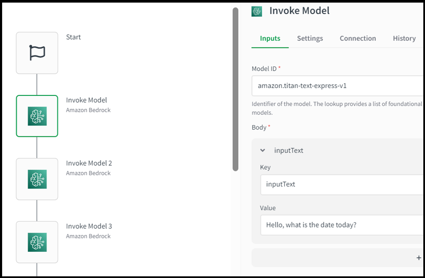This screenshot has width=425, height=278.
Task: Select the Invoke Model 3 node icon
Action: pos(37,242)
